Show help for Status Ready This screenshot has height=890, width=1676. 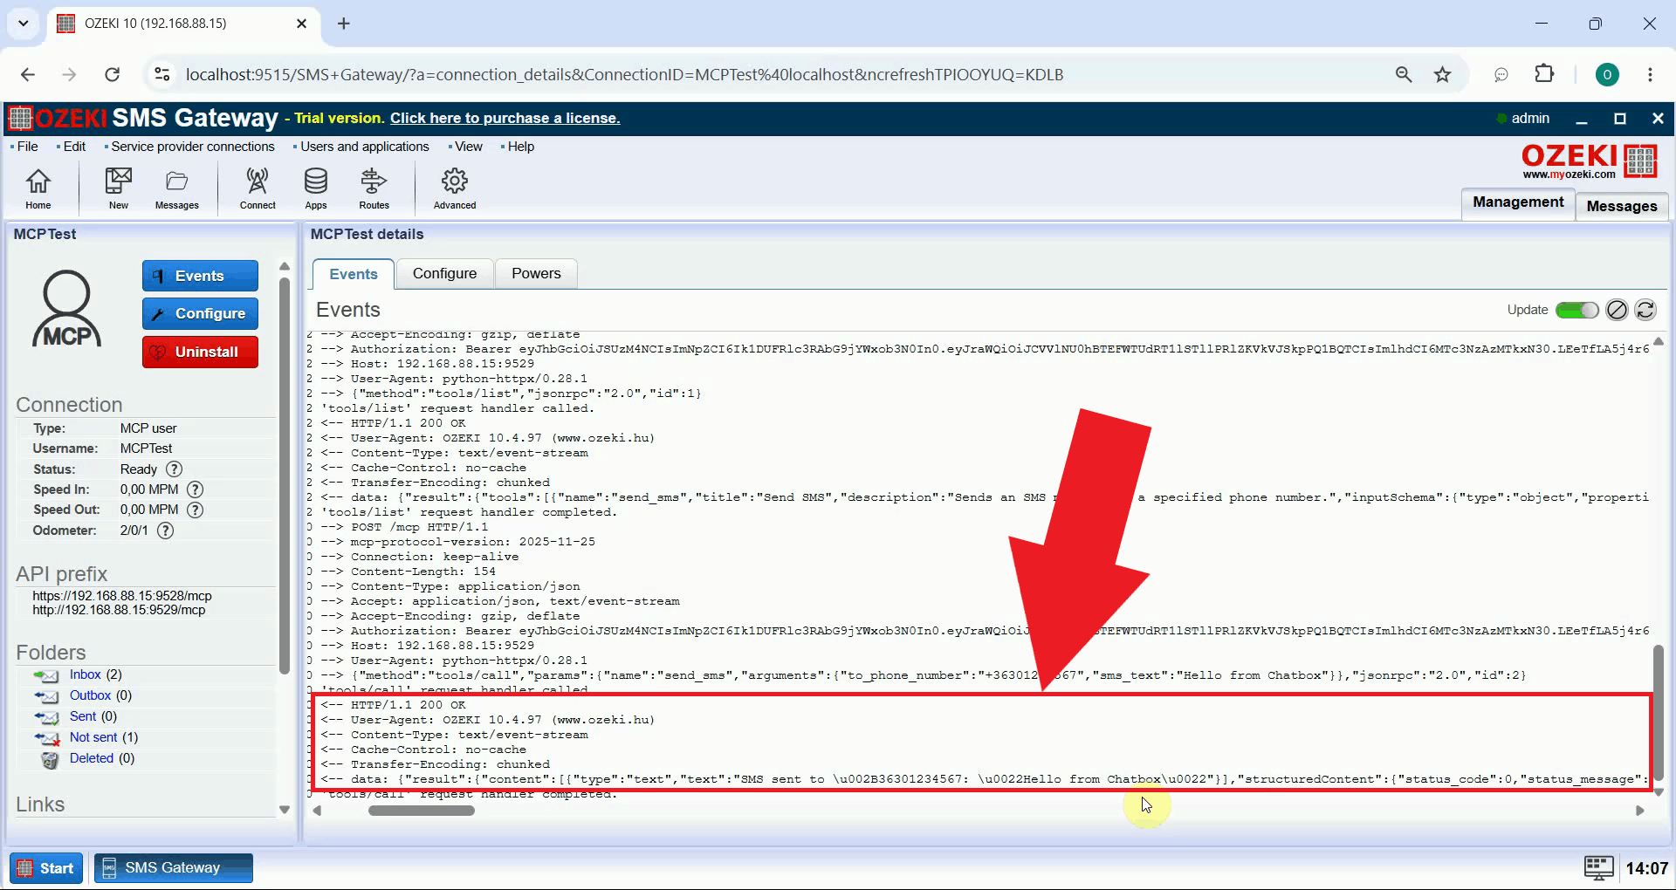175,469
